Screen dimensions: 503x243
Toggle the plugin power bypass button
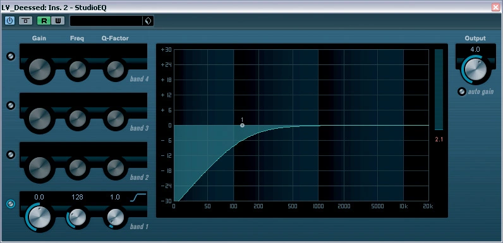click(x=9, y=21)
